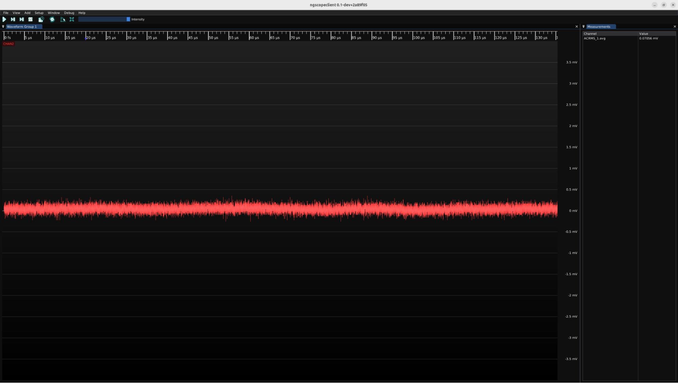The image size is (678, 383).
Task: Click the force trigger icon
Action: 22,19
